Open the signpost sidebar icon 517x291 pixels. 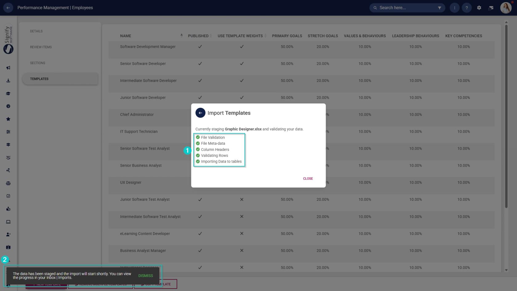click(8, 144)
